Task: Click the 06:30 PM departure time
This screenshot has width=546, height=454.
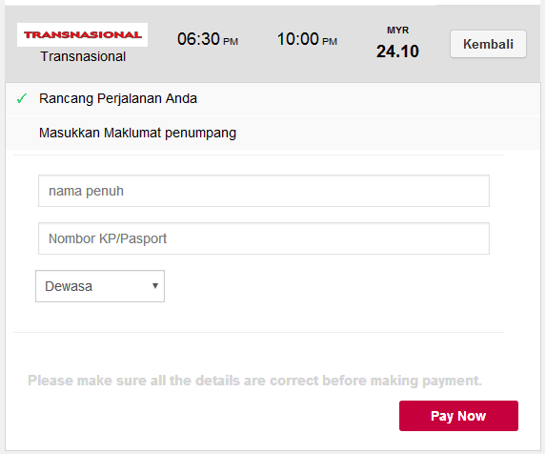Action: [x=208, y=39]
